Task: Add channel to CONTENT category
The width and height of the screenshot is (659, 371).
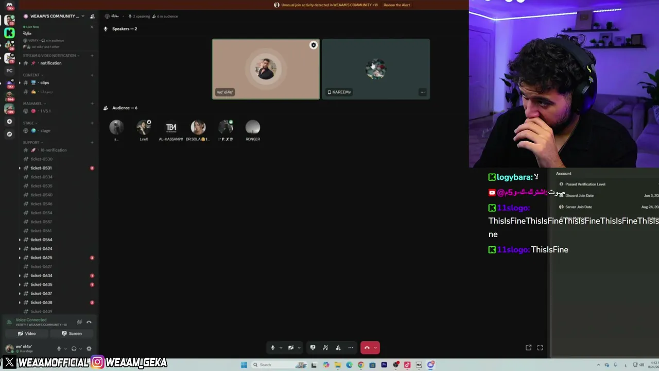Action: (x=92, y=75)
